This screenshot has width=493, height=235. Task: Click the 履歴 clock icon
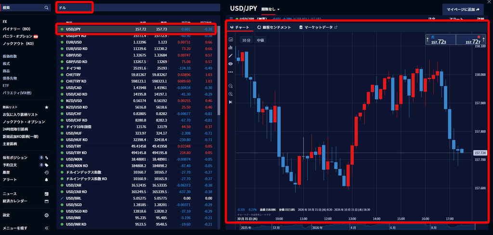47,172
